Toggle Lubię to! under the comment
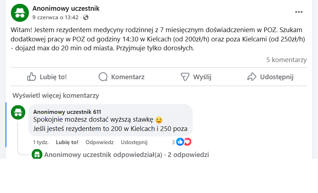 [67, 142]
